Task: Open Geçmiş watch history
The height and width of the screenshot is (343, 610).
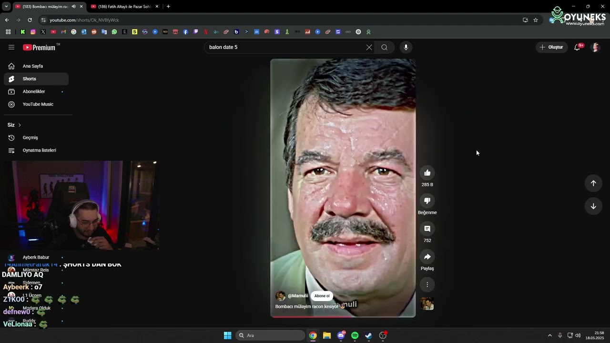Action: click(36, 138)
